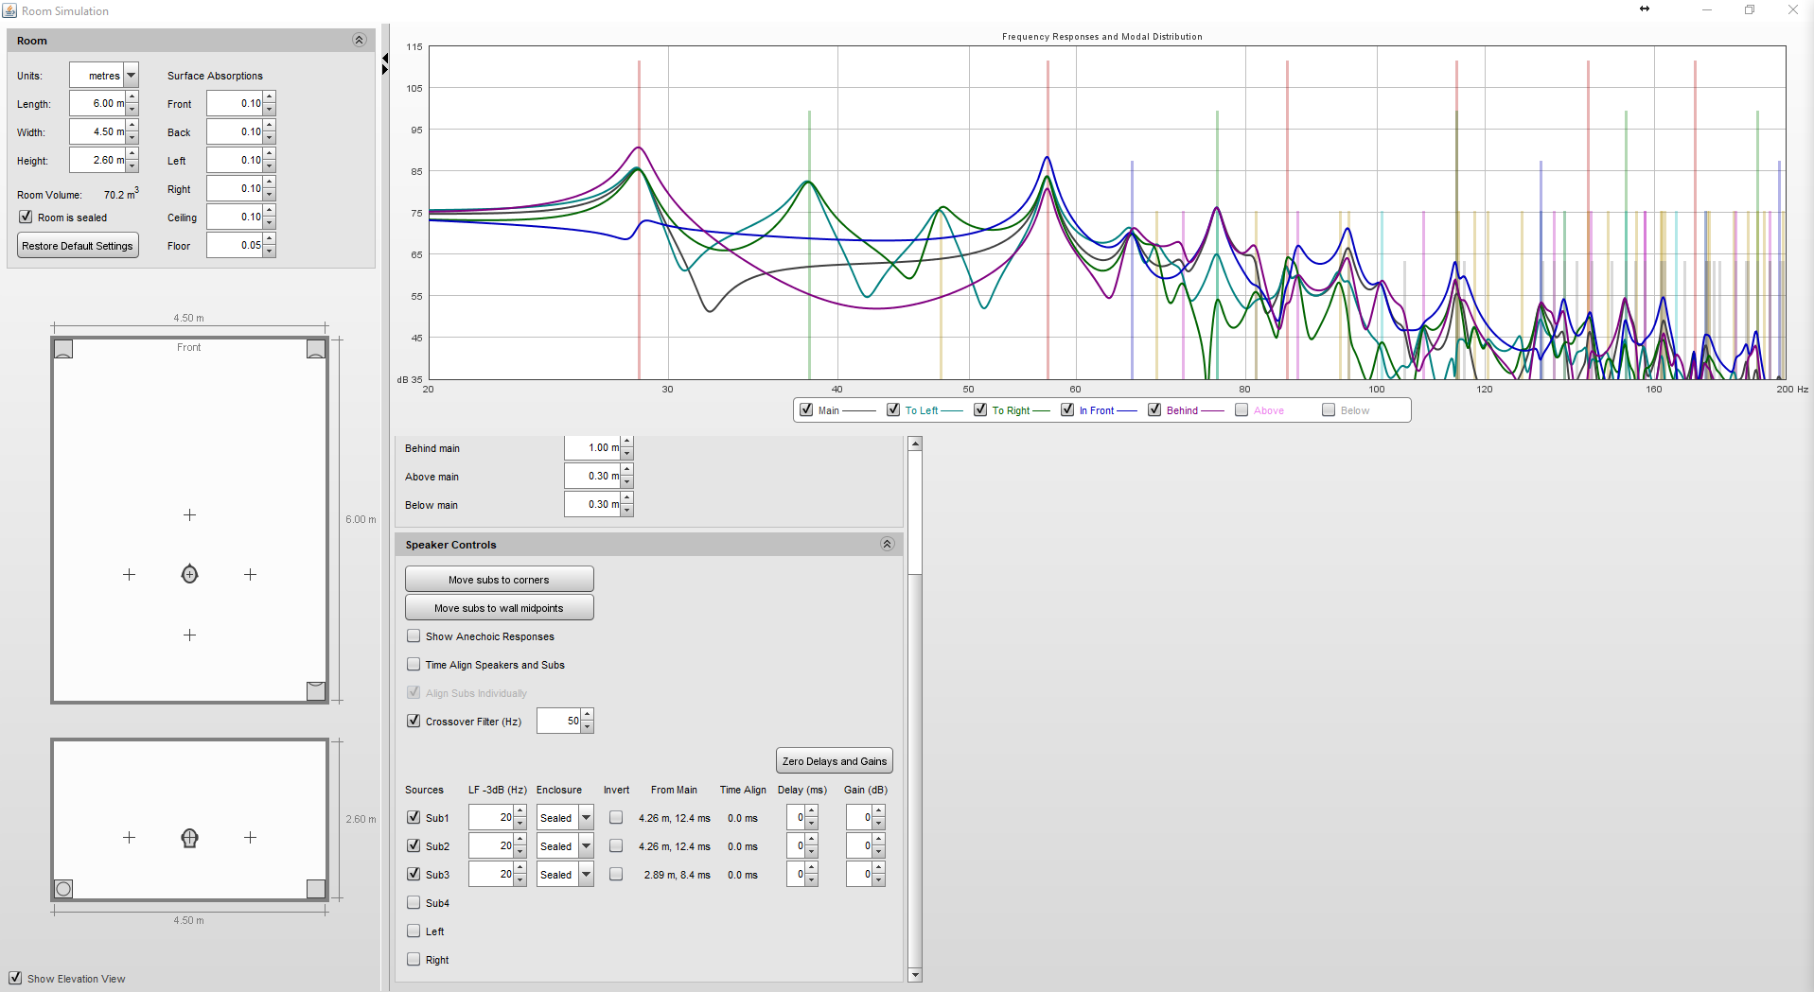This screenshot has height=992, width=1814.
Task: Increase Front surface absorption with the up arrow
Action: click(x=270, y=97)
